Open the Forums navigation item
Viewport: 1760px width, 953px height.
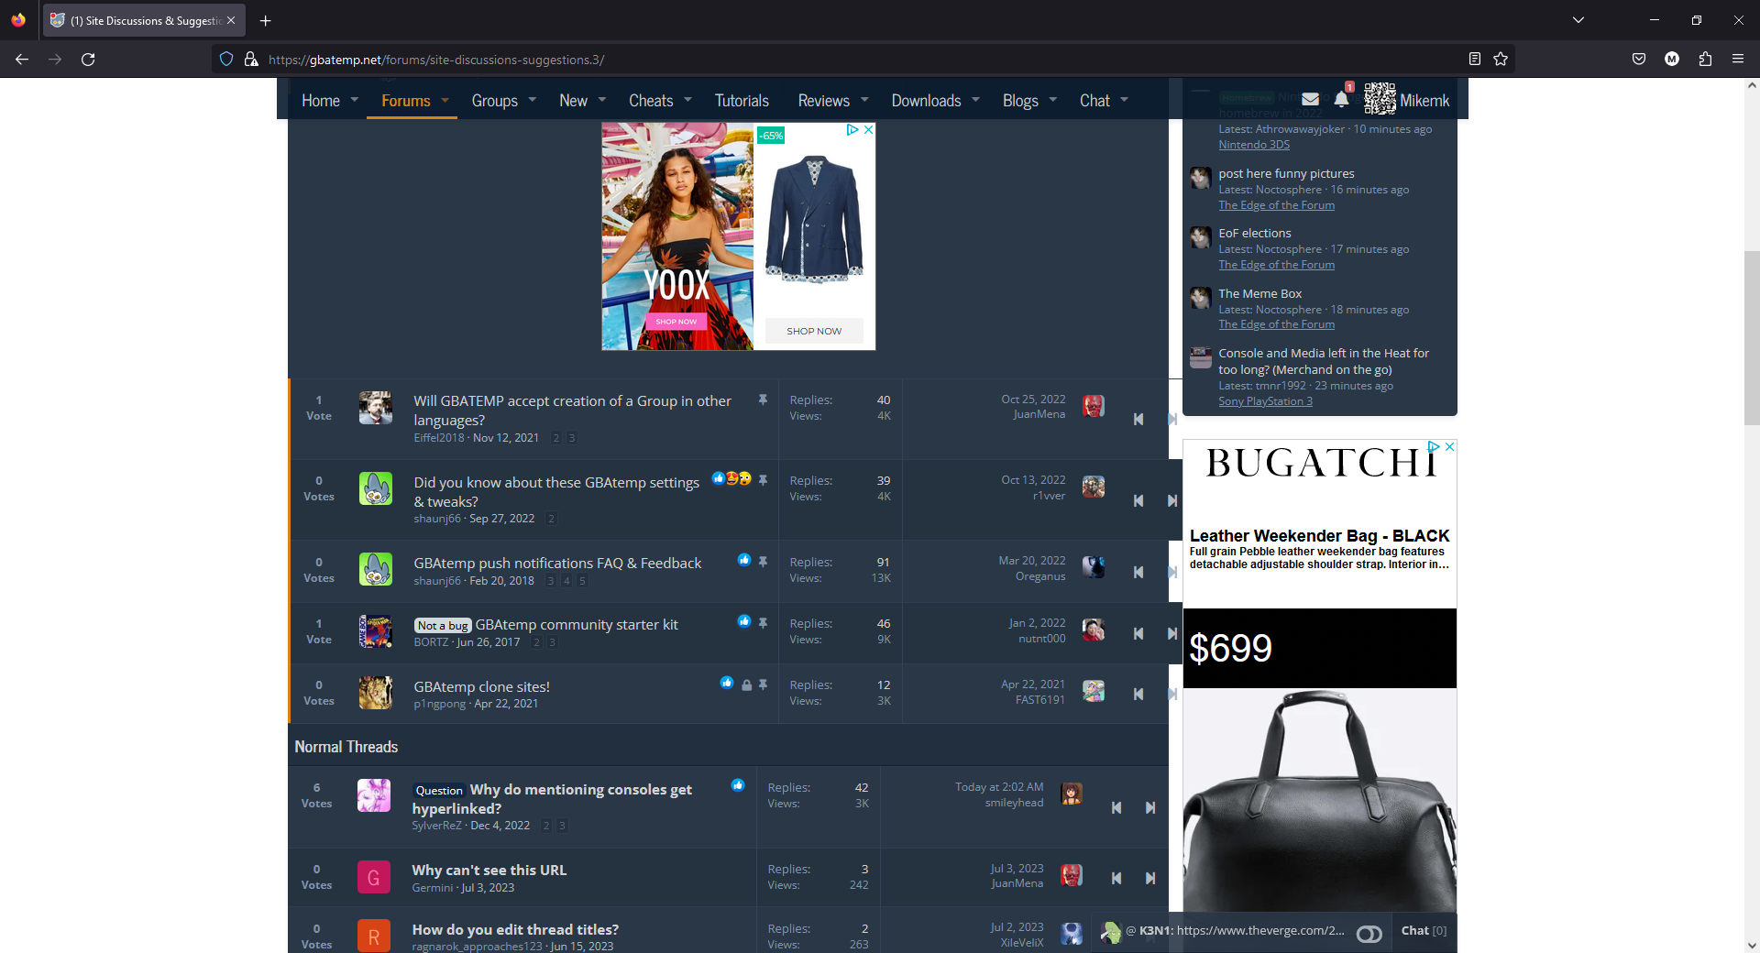tap(406, 100)
